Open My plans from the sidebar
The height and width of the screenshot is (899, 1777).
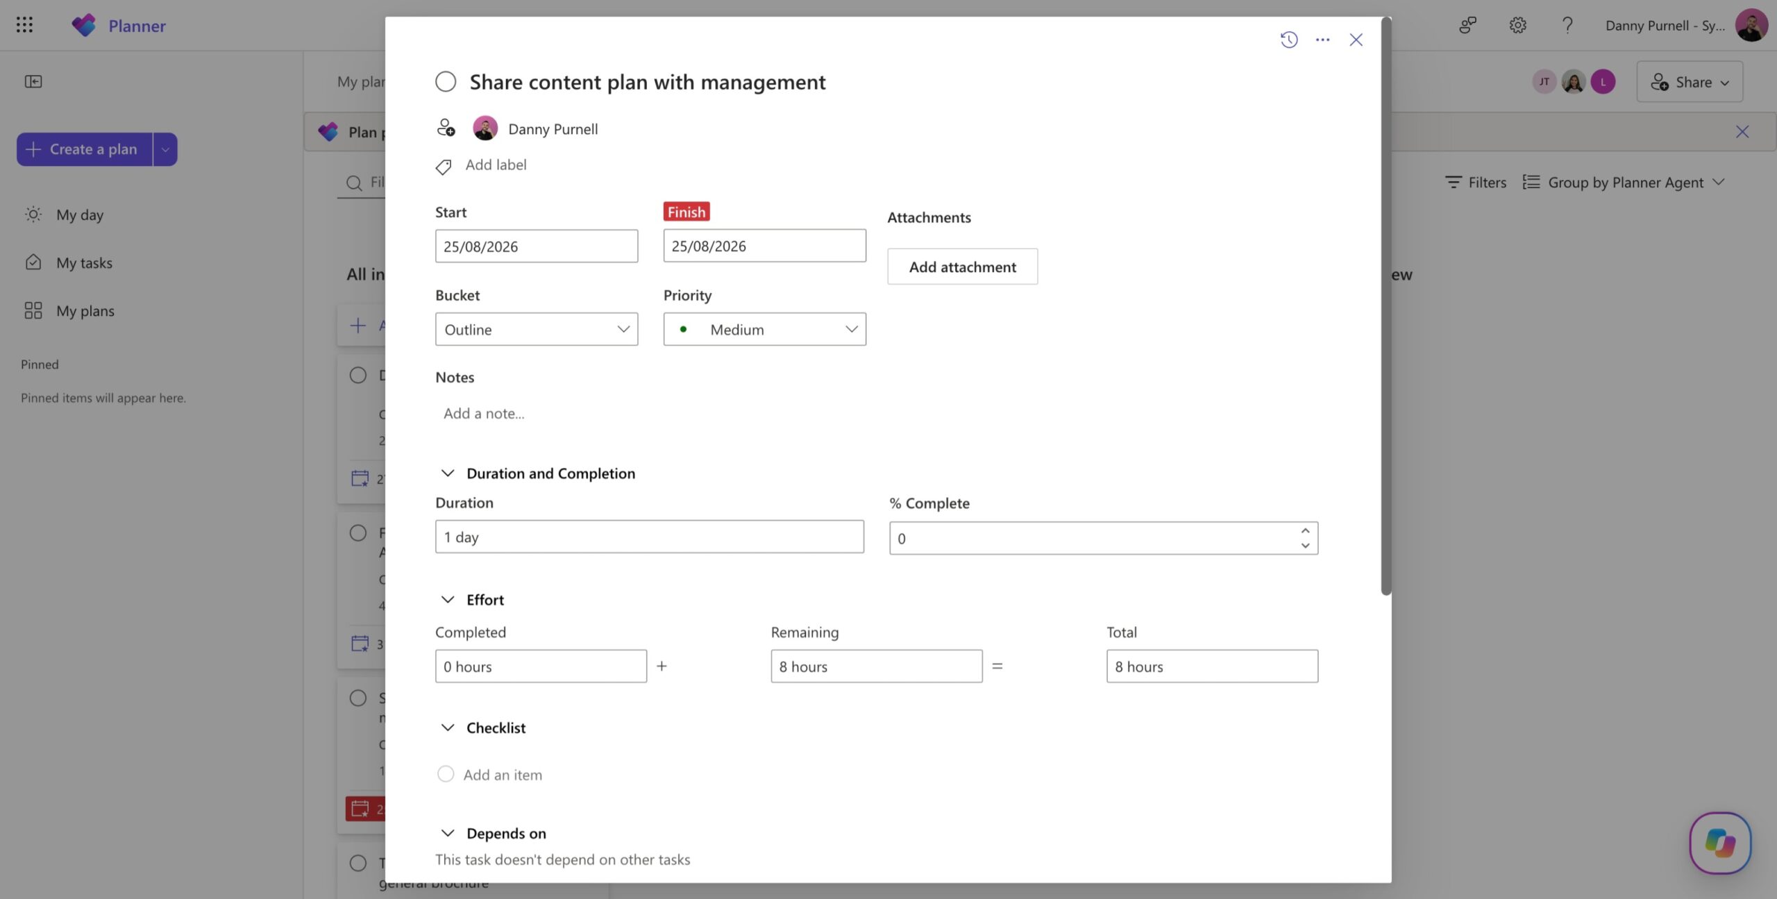point(69,310)
